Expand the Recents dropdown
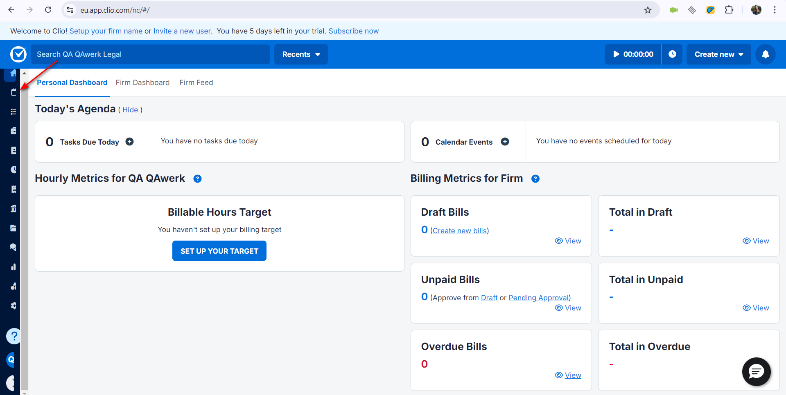The width and height of the screenshot is (786, 395). (x=301, y=54)
